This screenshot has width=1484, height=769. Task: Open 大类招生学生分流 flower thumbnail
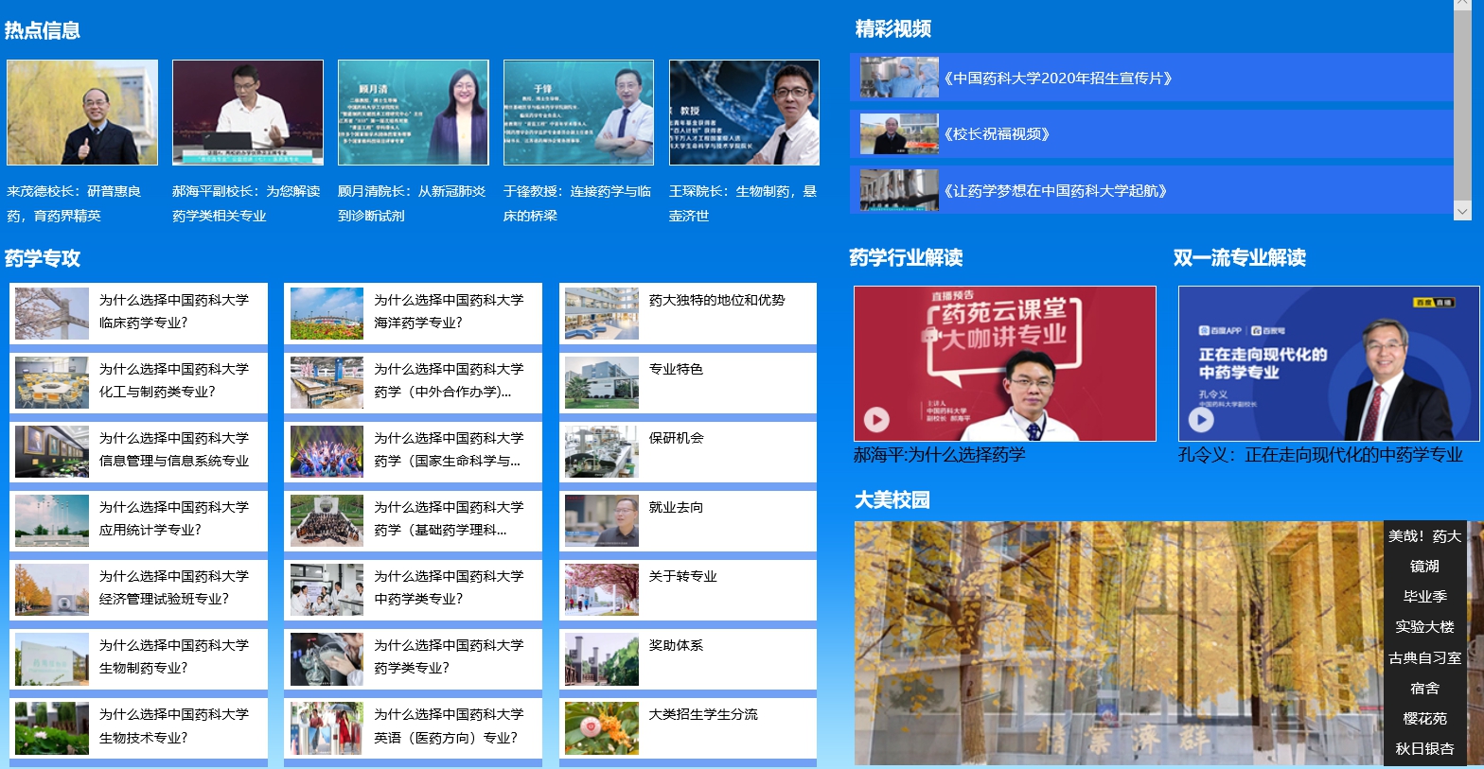click(x=601, y=727)
